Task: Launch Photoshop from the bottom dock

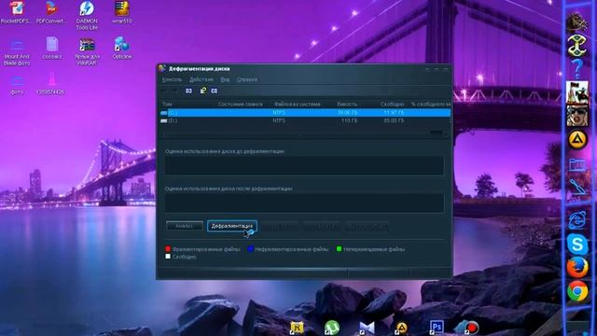Action: pyautogui.click(x=437, y=328)
